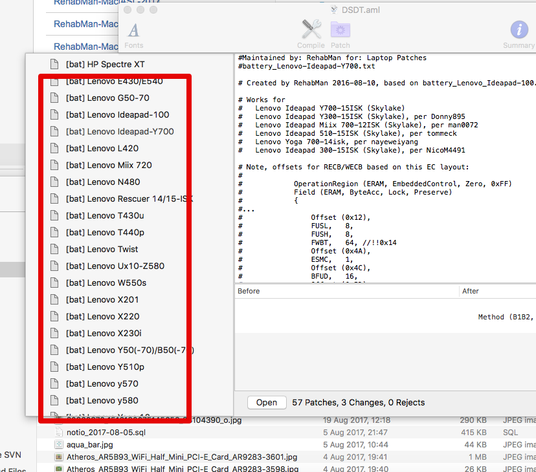
Task: Select [bat] Lenovo Miix 720 patch
Action: pos(109,166)
